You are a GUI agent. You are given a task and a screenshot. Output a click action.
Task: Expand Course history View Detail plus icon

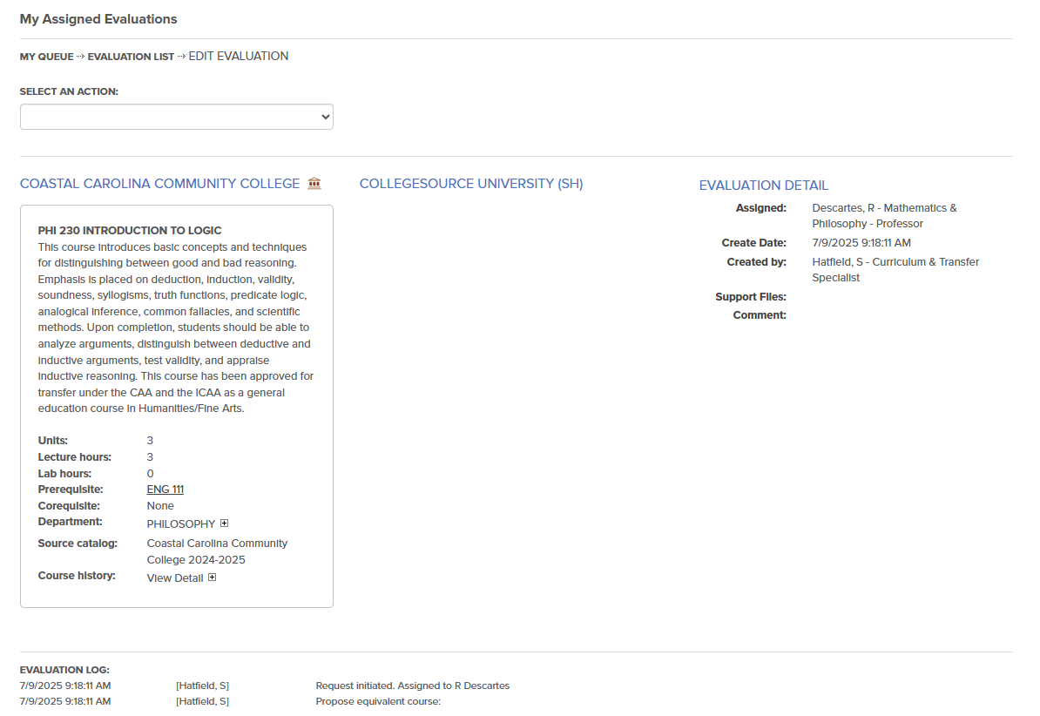(x=213, y=578)
